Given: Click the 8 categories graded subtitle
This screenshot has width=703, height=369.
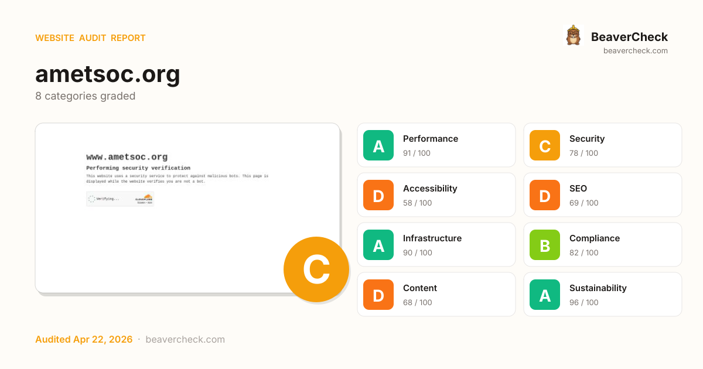Looking at the screenshot, I should [x=86, y=96].
